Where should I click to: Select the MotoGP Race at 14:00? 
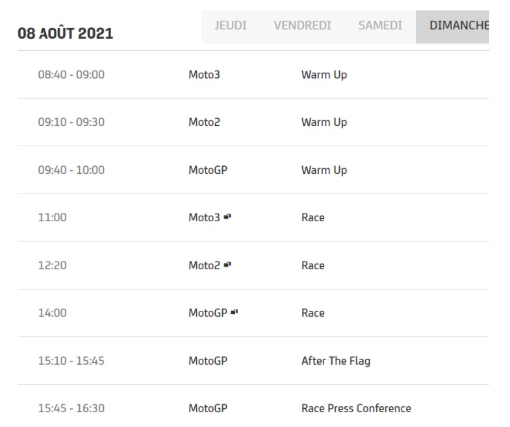(253, 313)
